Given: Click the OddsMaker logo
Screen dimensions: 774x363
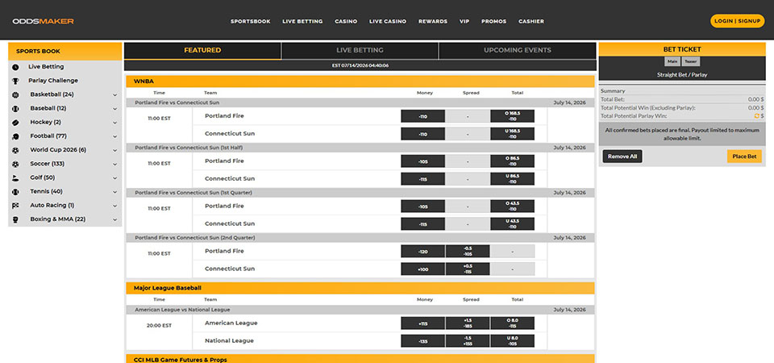Looking at the screenshot, I should [43, 21].
